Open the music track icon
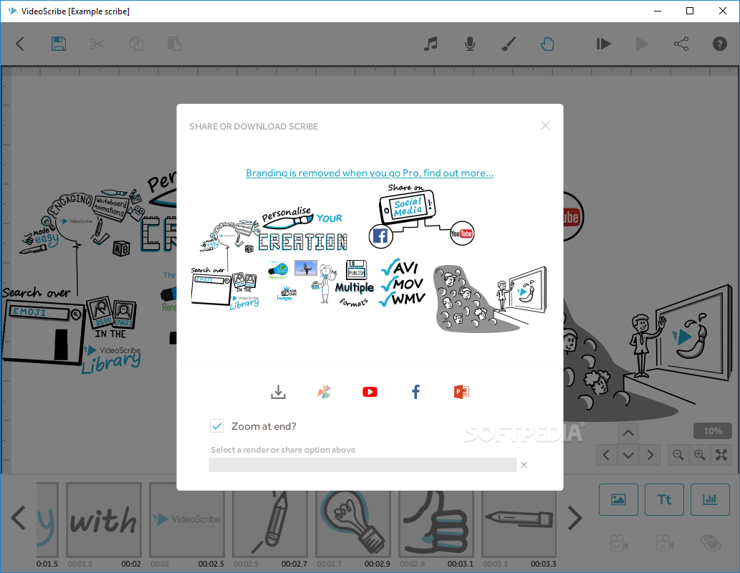The height and width of the screenshot is (573, 740). coord(431,44)
